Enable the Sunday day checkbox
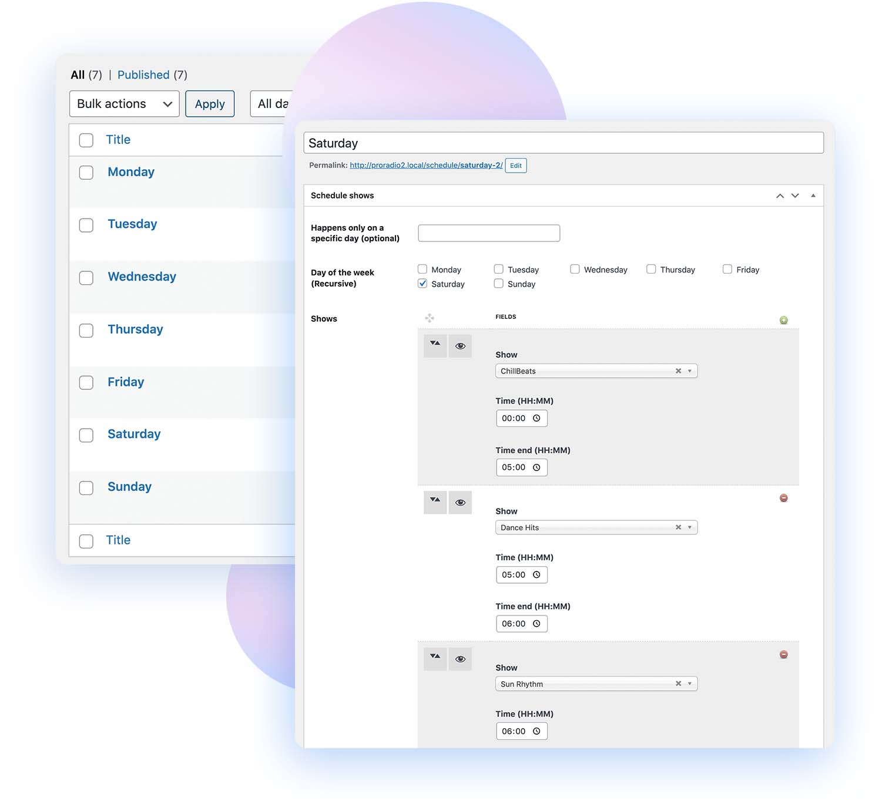Screen dimensions: 882x811 tap(499, 284)
